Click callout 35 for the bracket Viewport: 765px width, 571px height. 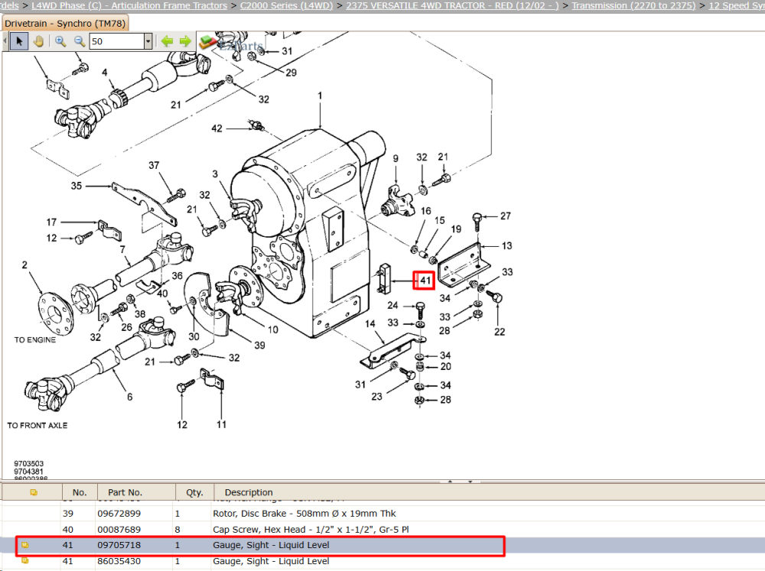76,186
